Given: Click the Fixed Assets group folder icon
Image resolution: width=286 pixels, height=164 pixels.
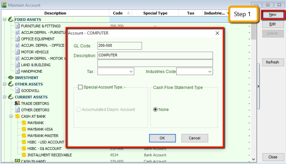Looking at the screenshot, I should tap(11, 19).
